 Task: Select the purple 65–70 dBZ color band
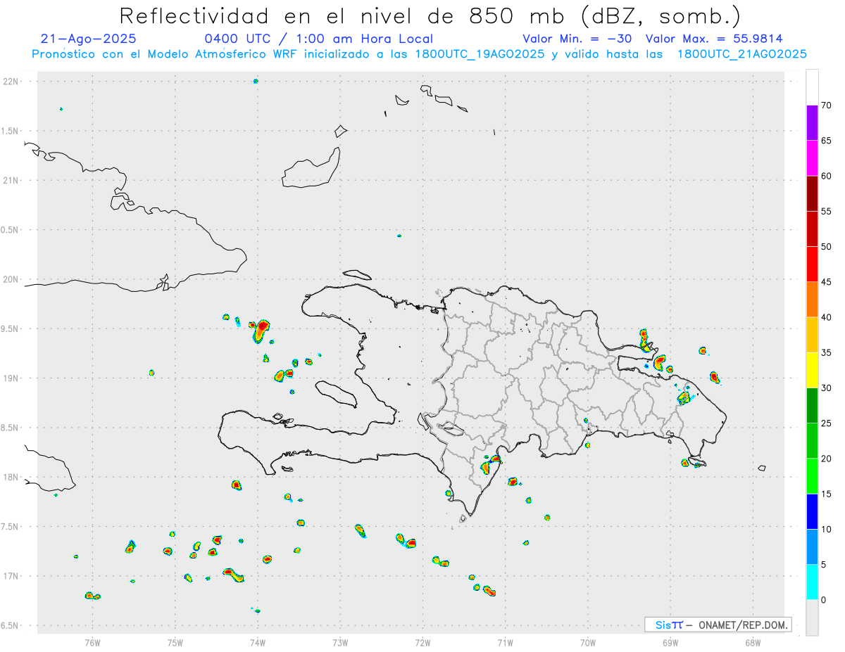(x=812, y=123)
